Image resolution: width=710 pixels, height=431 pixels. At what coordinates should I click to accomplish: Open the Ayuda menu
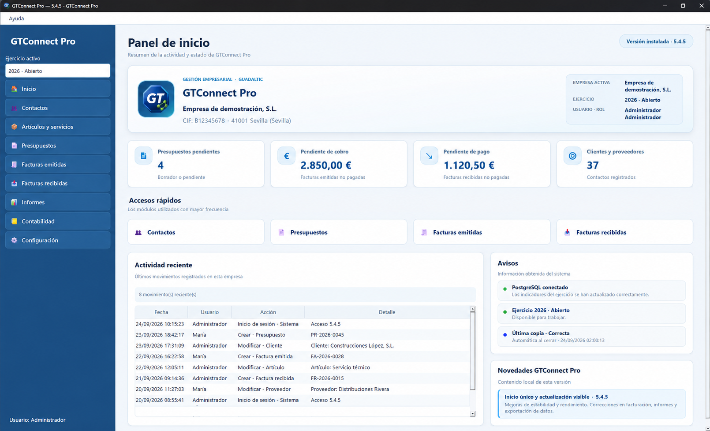[16, 19]
